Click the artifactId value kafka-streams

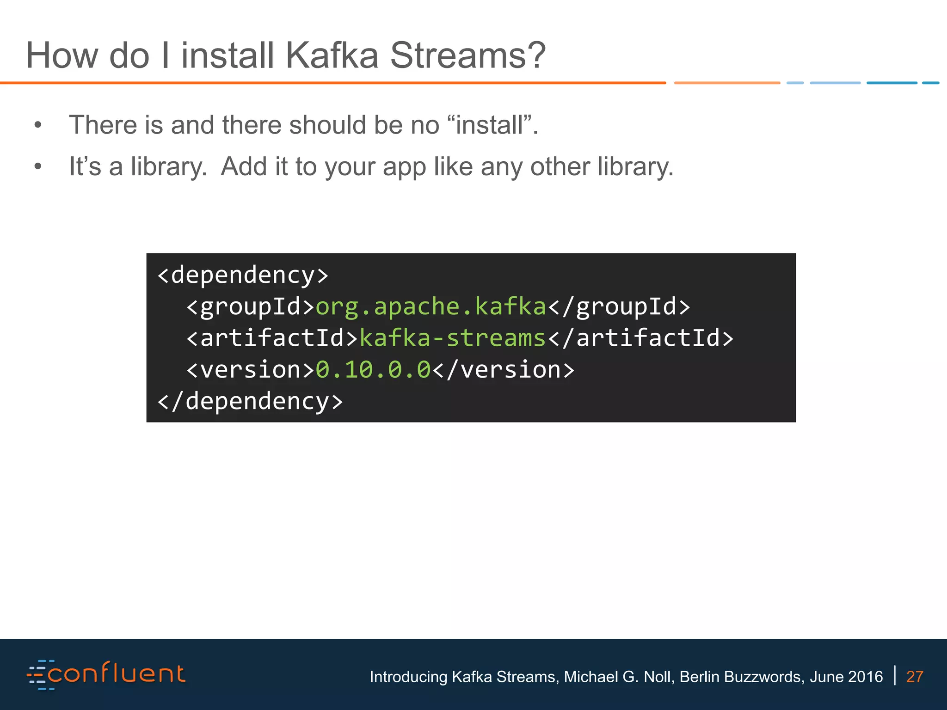(453, 338)
